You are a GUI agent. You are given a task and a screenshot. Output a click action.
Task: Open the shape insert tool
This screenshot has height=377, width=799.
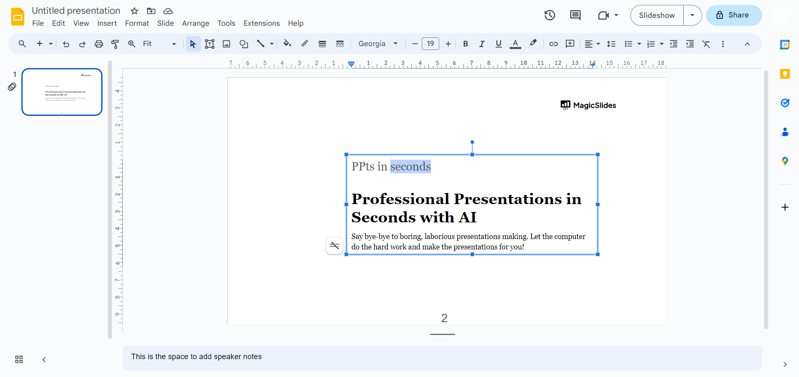[244, 44]
